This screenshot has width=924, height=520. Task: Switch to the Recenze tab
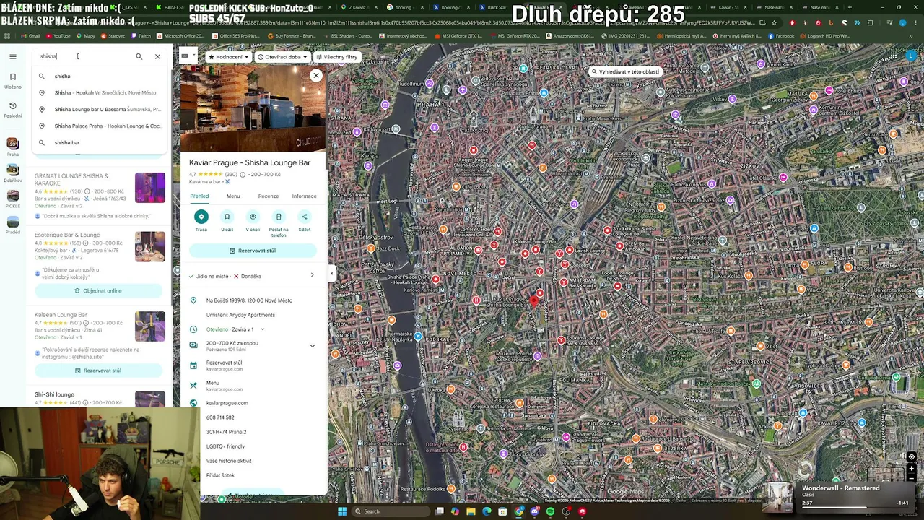(269, 196)
